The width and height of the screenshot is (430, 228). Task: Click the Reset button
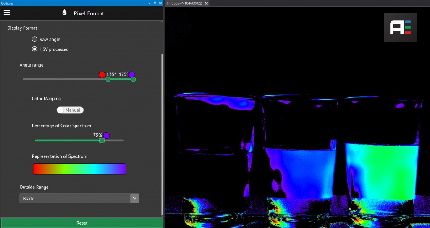coord(82,223)
